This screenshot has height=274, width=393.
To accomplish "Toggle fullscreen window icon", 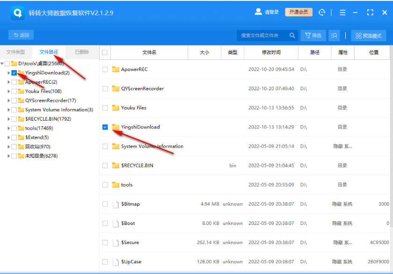I will tap(370, 12).
